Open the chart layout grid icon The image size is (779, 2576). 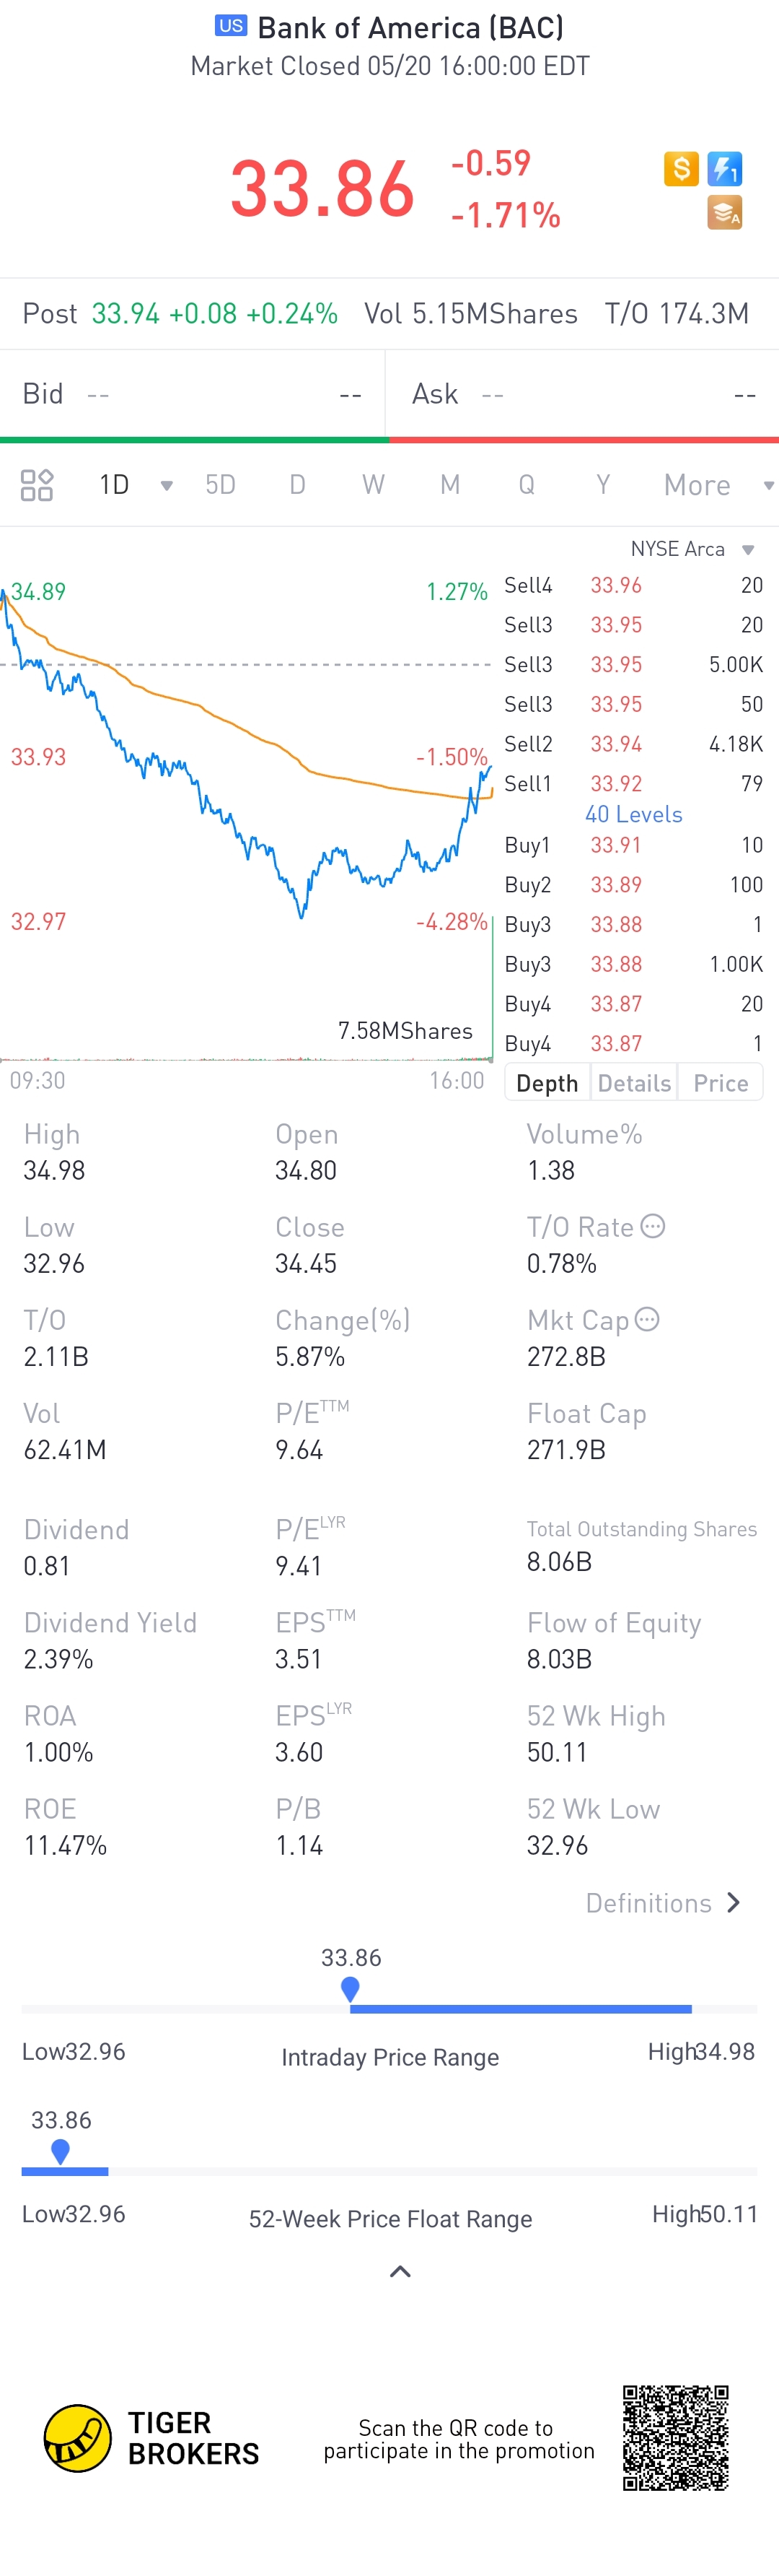[x=37, y=485]
